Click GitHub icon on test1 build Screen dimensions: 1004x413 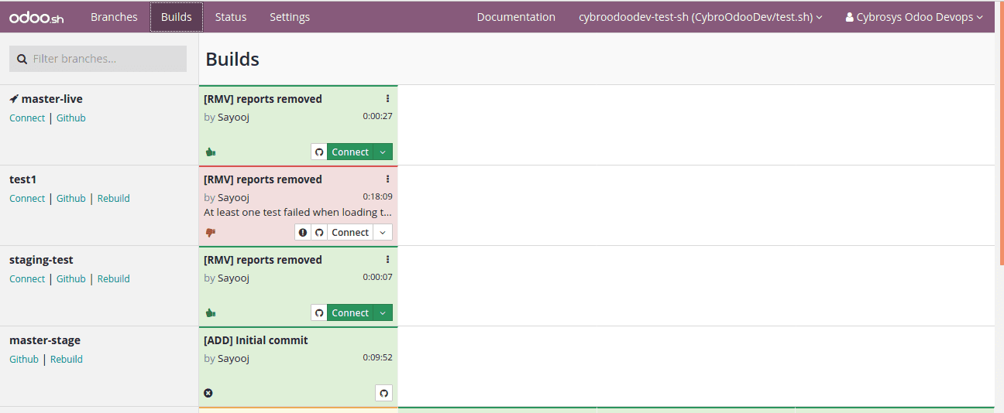click(x=319, y=233)
